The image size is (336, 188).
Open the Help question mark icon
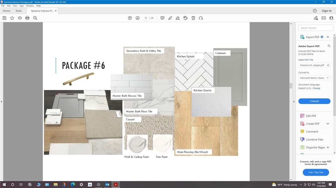pyautogui.click(x=315, y=11)
